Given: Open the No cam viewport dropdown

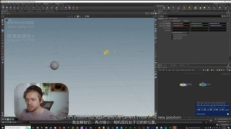Looking at the screenshot, I should tap(151, 19).
